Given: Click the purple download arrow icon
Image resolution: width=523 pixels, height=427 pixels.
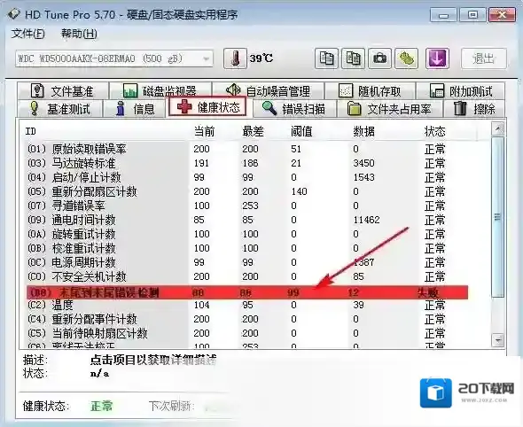Looking at the screenshot, I should coord(437,58).
